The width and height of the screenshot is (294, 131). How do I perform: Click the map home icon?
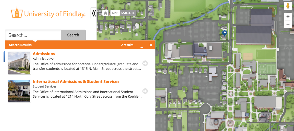pos(106,13)
